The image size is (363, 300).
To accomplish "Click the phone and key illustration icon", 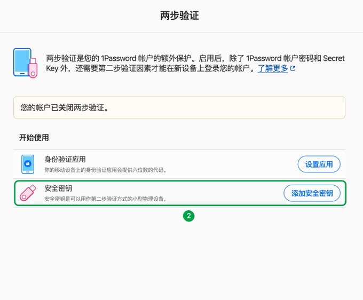I will (x=25, y=63).
